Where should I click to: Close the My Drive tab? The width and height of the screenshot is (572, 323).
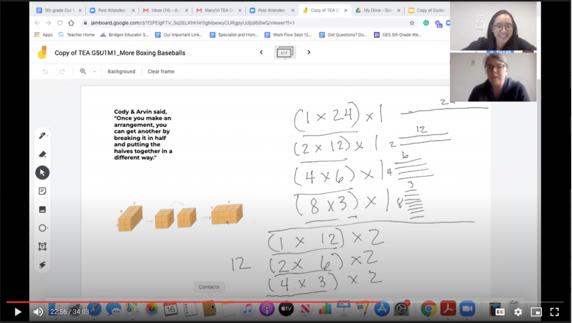pyautogui.click(x=398, y=10)
